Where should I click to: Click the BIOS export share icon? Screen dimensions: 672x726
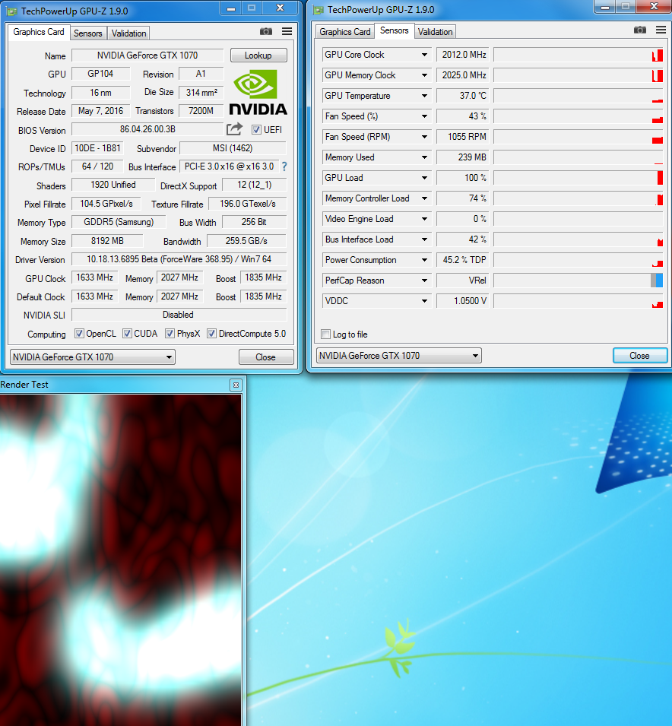pos(234,129)
